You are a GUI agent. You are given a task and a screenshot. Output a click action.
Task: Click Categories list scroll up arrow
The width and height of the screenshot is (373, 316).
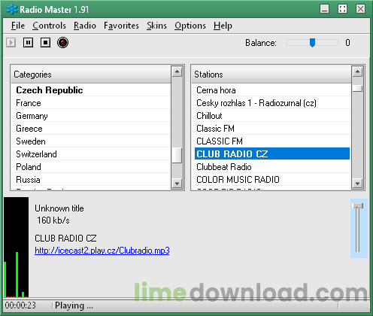[177, 72]
